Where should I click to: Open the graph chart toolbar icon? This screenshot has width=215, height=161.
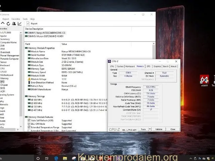tap(19, 23)
